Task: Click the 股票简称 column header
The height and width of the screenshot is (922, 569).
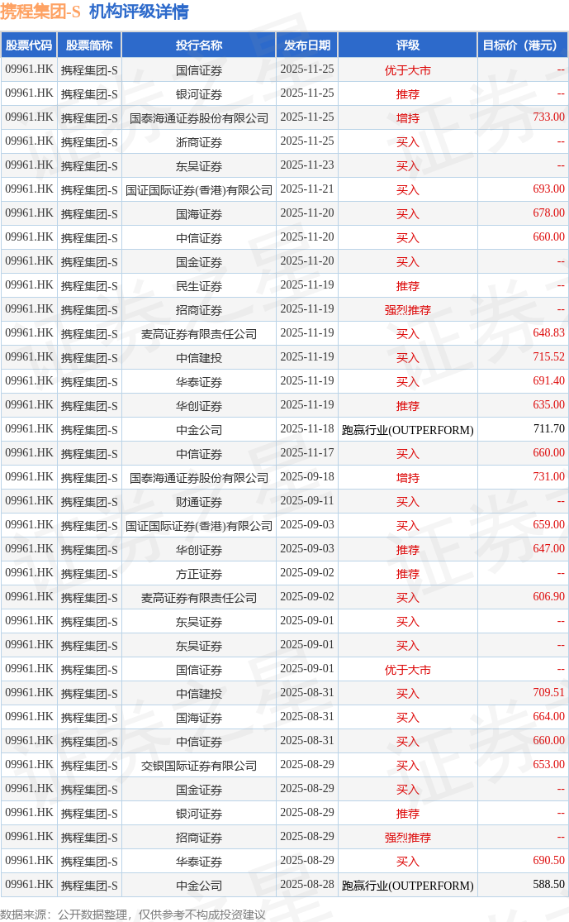Action: [89, 45]
